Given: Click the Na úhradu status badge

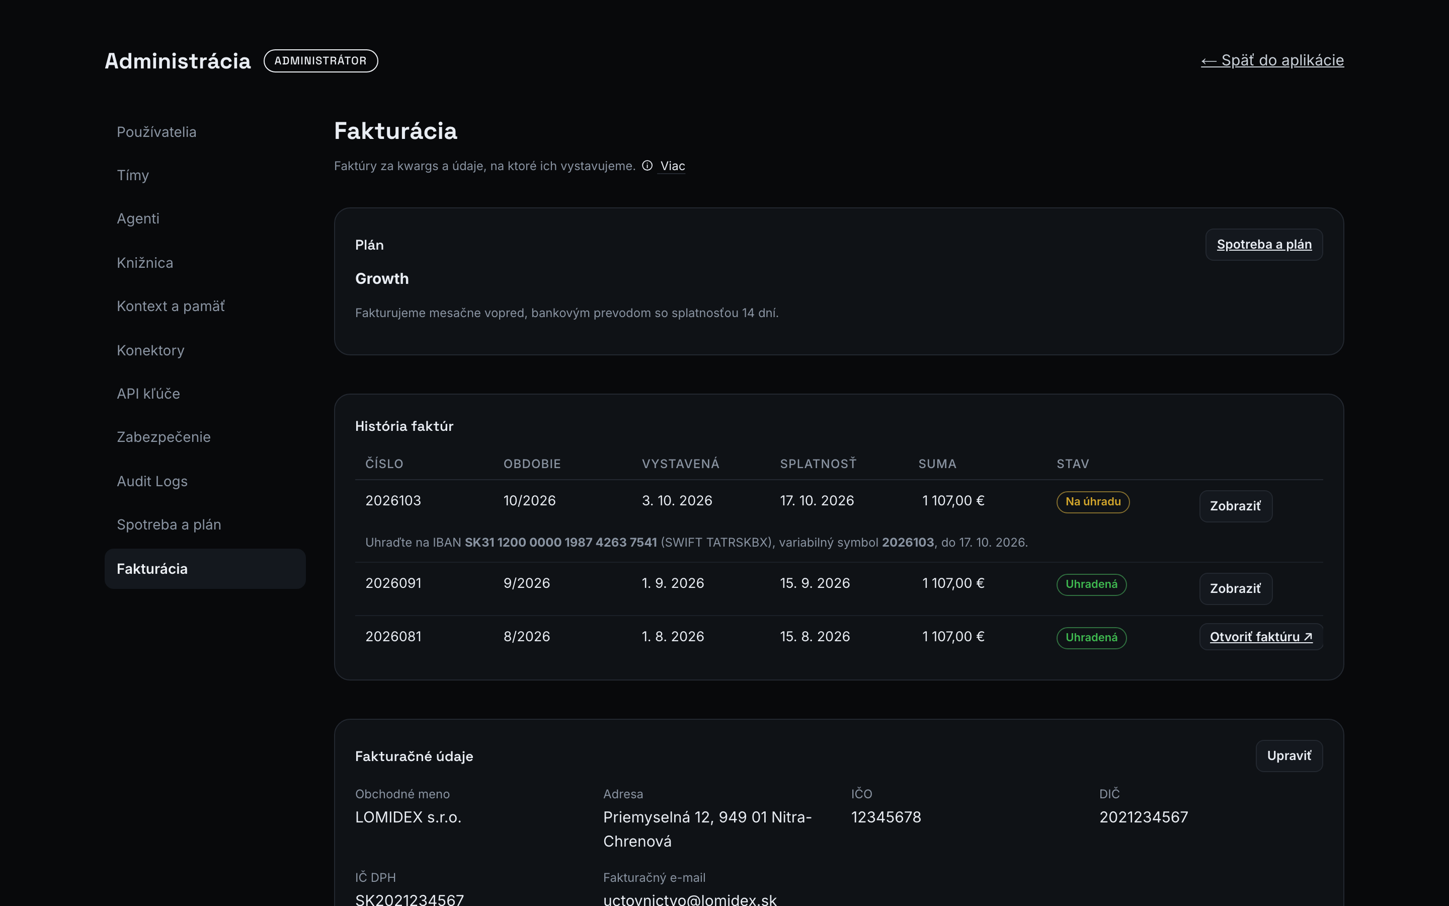Looking at the screenshot, I should (1093, 502).
